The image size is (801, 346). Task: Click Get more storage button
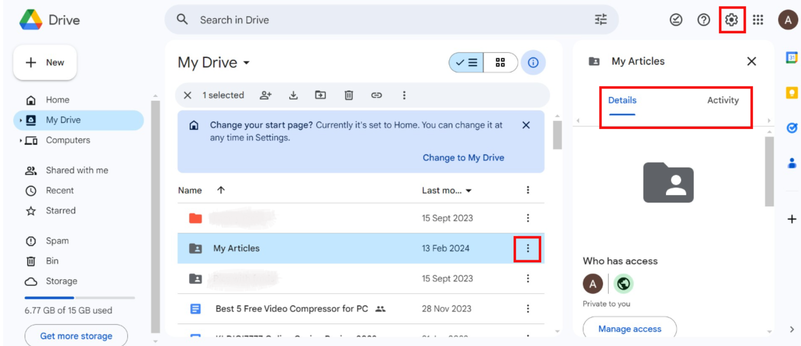point(76,336)
